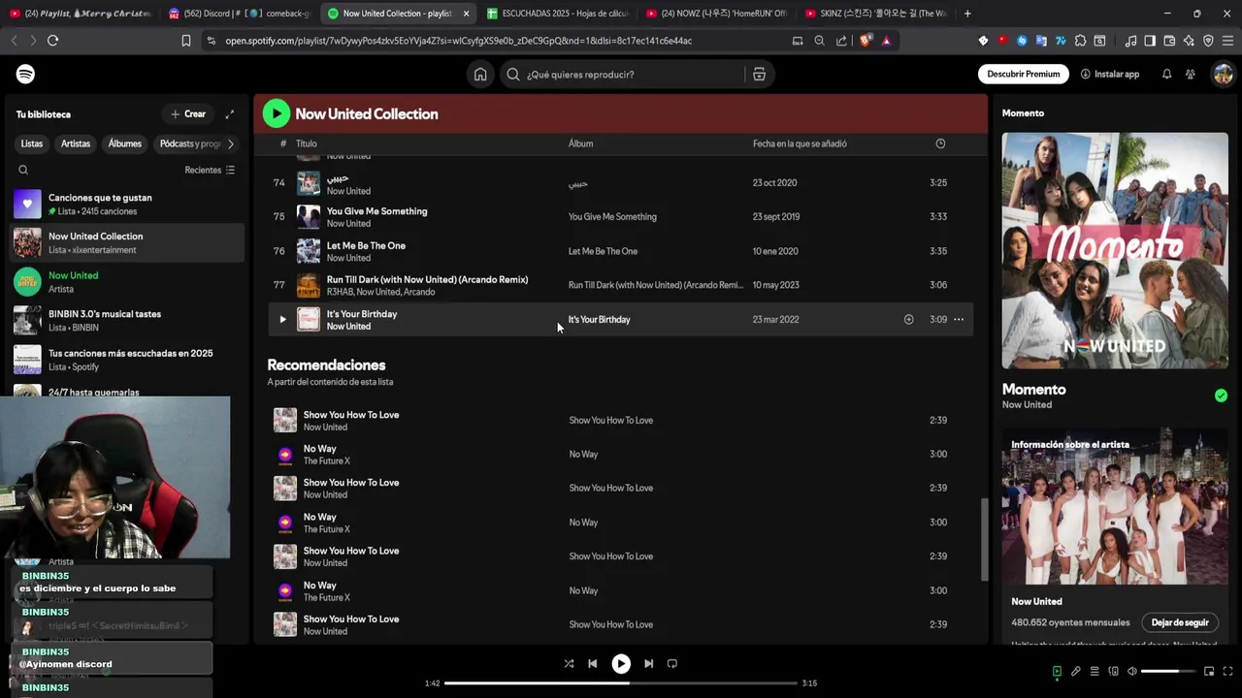Click Momento album cover thumbnail
Viewport: 1242px width, 698px height.
(1115, 250)
